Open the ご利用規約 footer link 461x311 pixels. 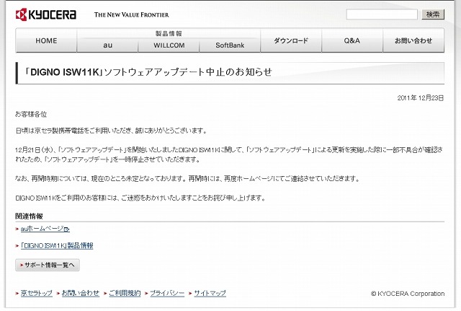pos(125,294)
